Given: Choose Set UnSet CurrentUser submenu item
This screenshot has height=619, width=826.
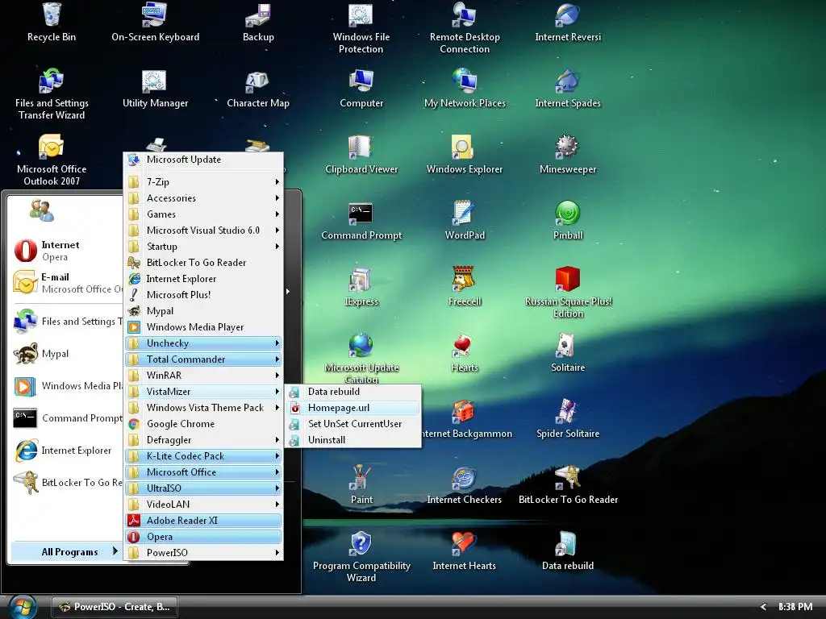Looking at the screenshot, I should (x=353, y=424).
